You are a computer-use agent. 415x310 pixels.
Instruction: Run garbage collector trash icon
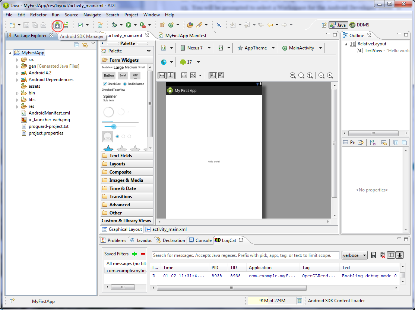(x=300, y=300)
